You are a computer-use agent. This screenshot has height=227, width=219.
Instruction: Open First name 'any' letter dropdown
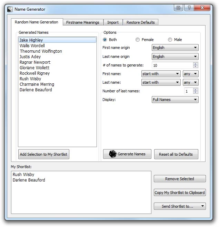[x=191, y=74]
